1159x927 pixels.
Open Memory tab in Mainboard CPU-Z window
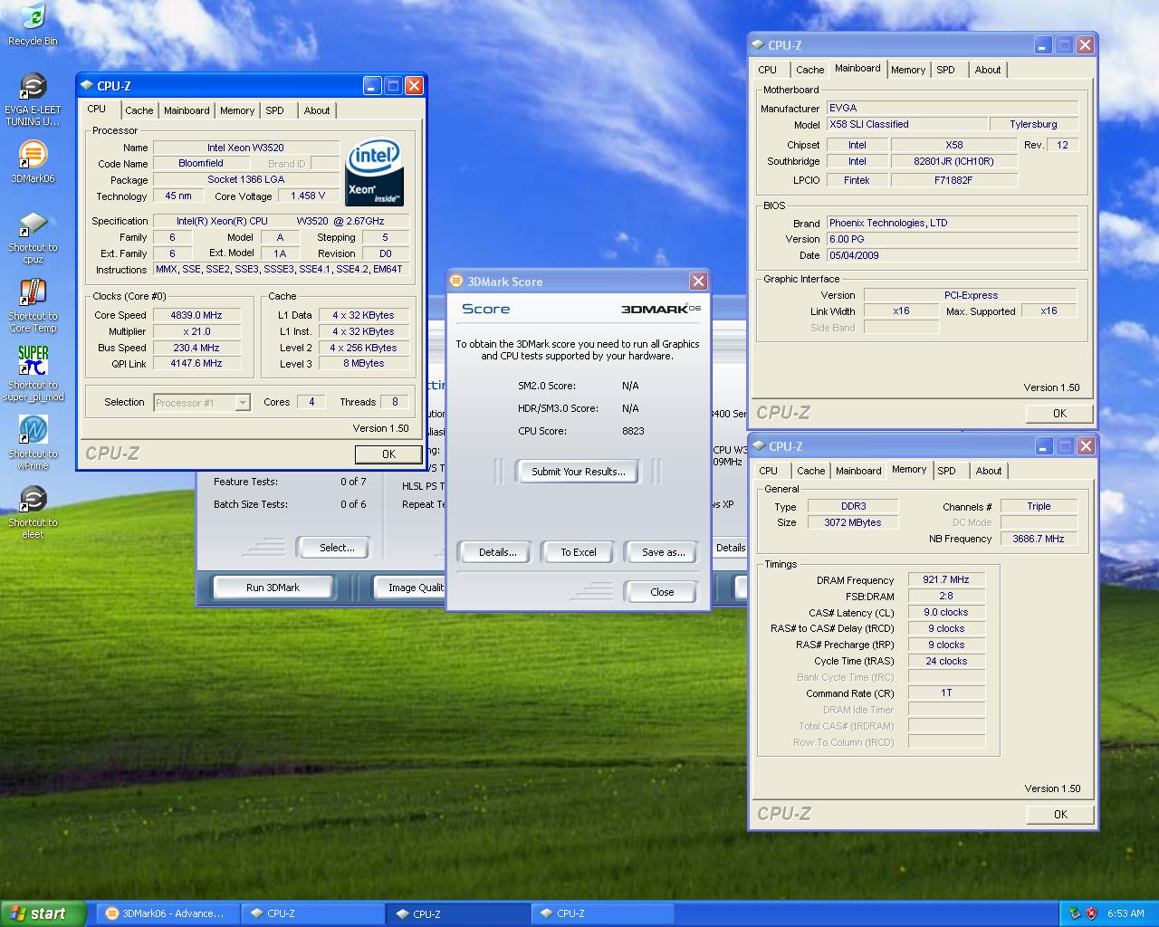point(908,70)
